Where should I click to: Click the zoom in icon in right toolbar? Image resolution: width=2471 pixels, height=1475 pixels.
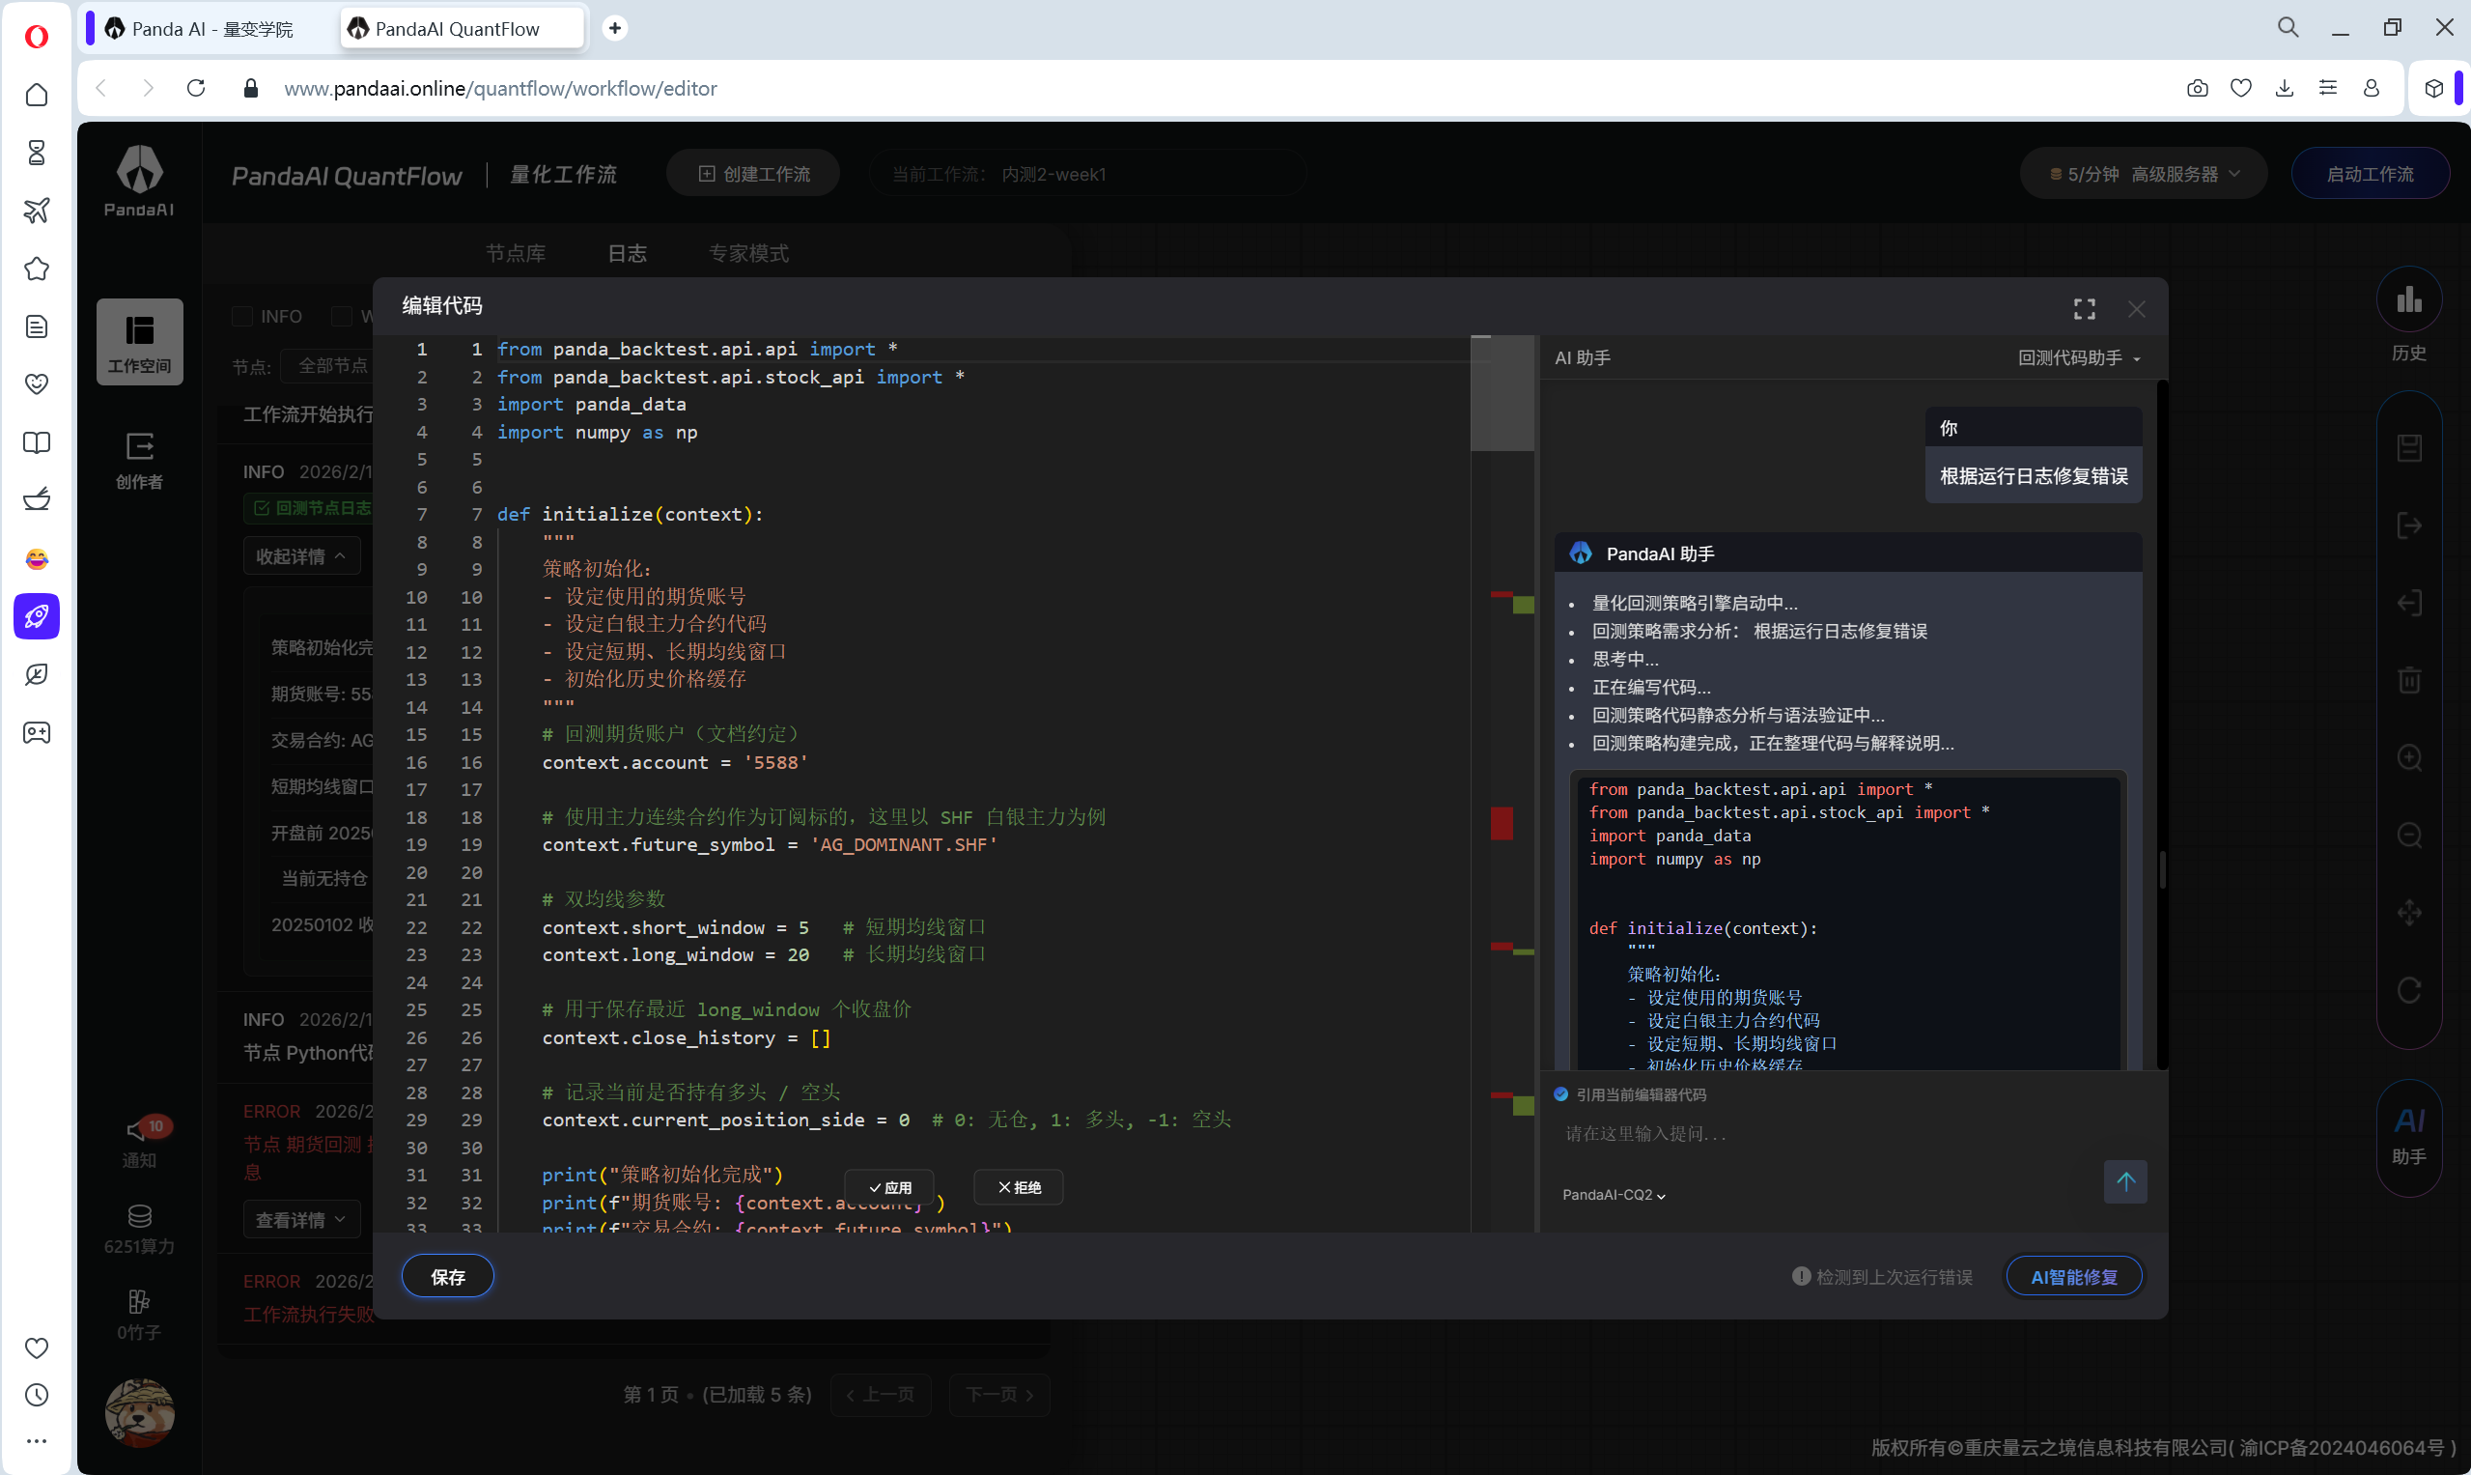coord(2408,757)
